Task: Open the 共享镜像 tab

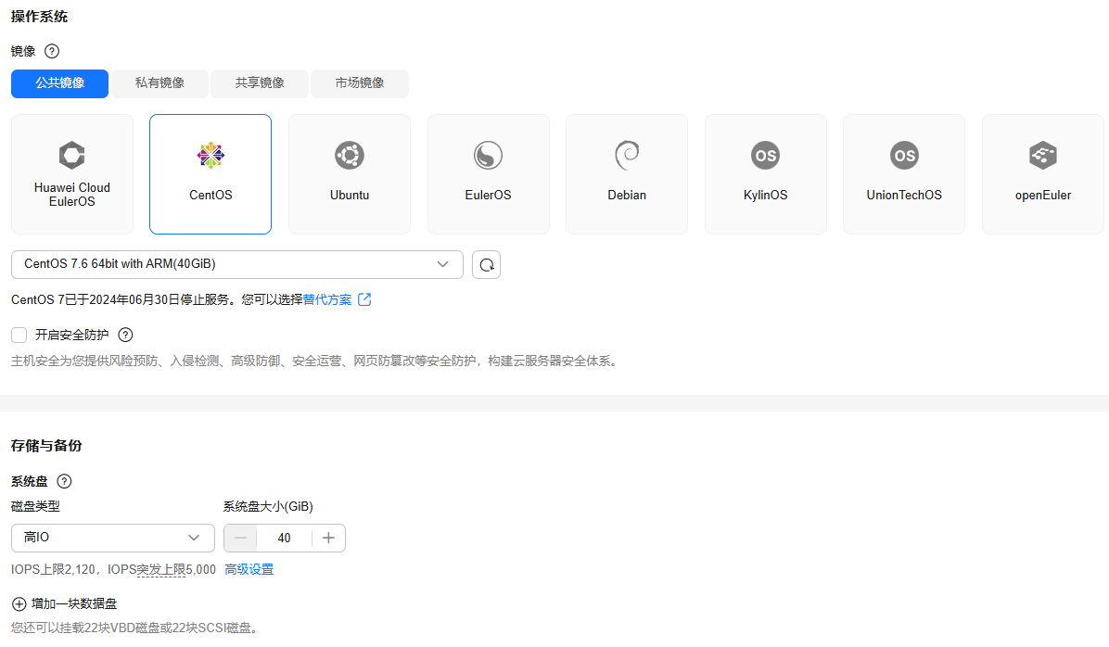Action: click(x=260, y=83)
